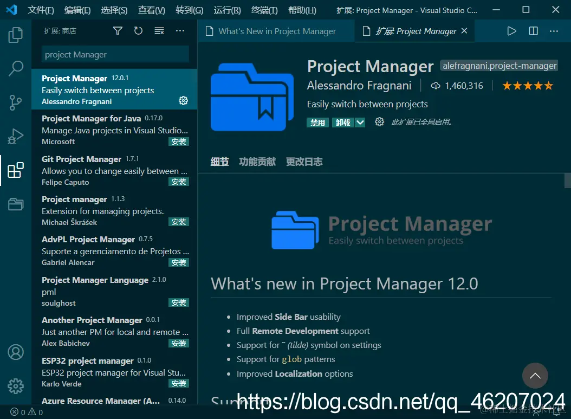This screenshot has height=419, width=571.
Task: Install Project Manager Language extension
Action: tap(178, 303)
